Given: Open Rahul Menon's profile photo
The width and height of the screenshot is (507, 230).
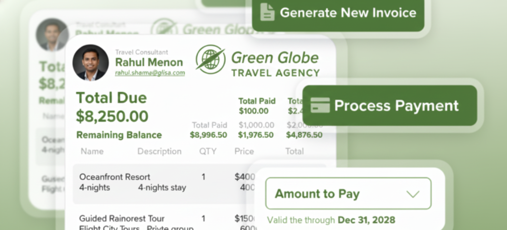Looking at the screenshot, I should point(91,63).
